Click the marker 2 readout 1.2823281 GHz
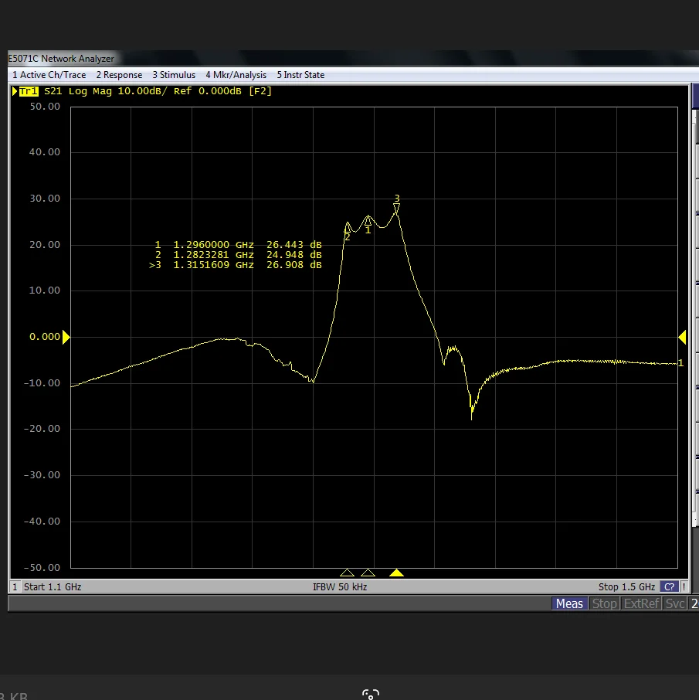This screenshot has width=699, height=700. (x=213, y=255)
